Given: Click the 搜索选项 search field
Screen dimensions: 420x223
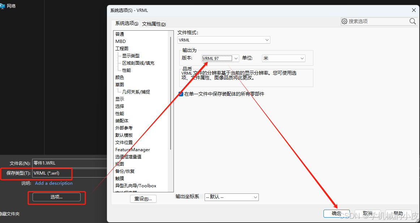Looking at the screenshot, I should pyautogui.click(x=378, y=21).
